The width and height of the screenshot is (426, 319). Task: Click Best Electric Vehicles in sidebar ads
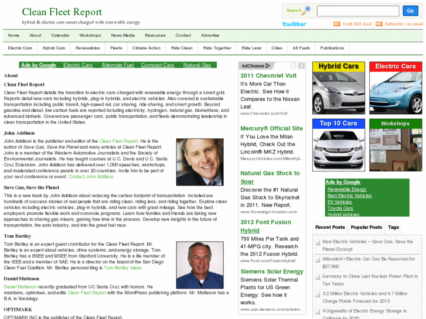click(350, 195)
